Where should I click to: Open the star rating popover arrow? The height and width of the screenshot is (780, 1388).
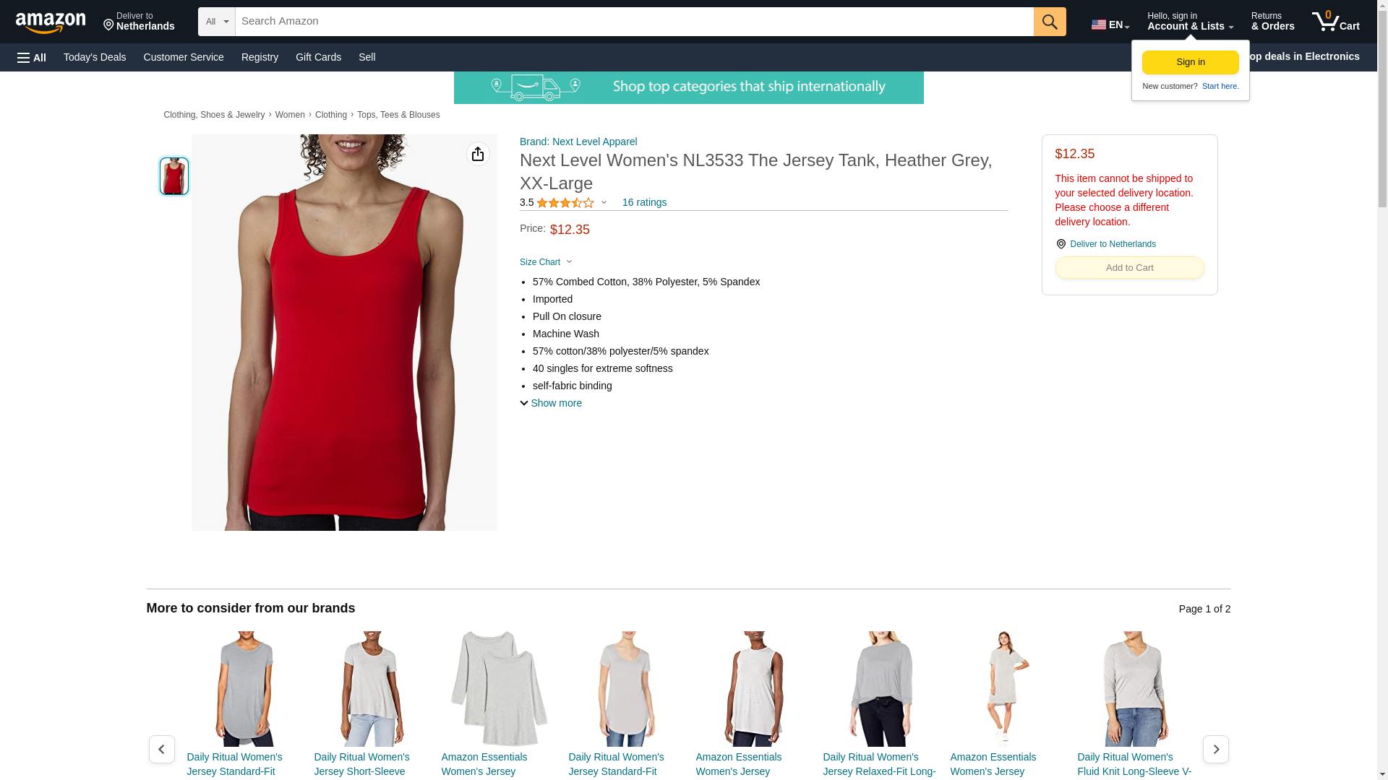pos(604,203)
